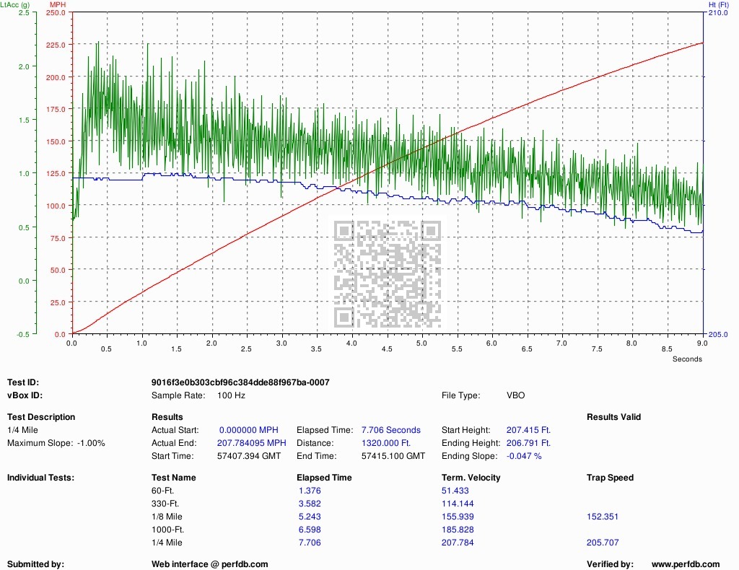Click the Results Valid status text
The width and height of the screenshot is (739, 570).
(x=613, y=417)
